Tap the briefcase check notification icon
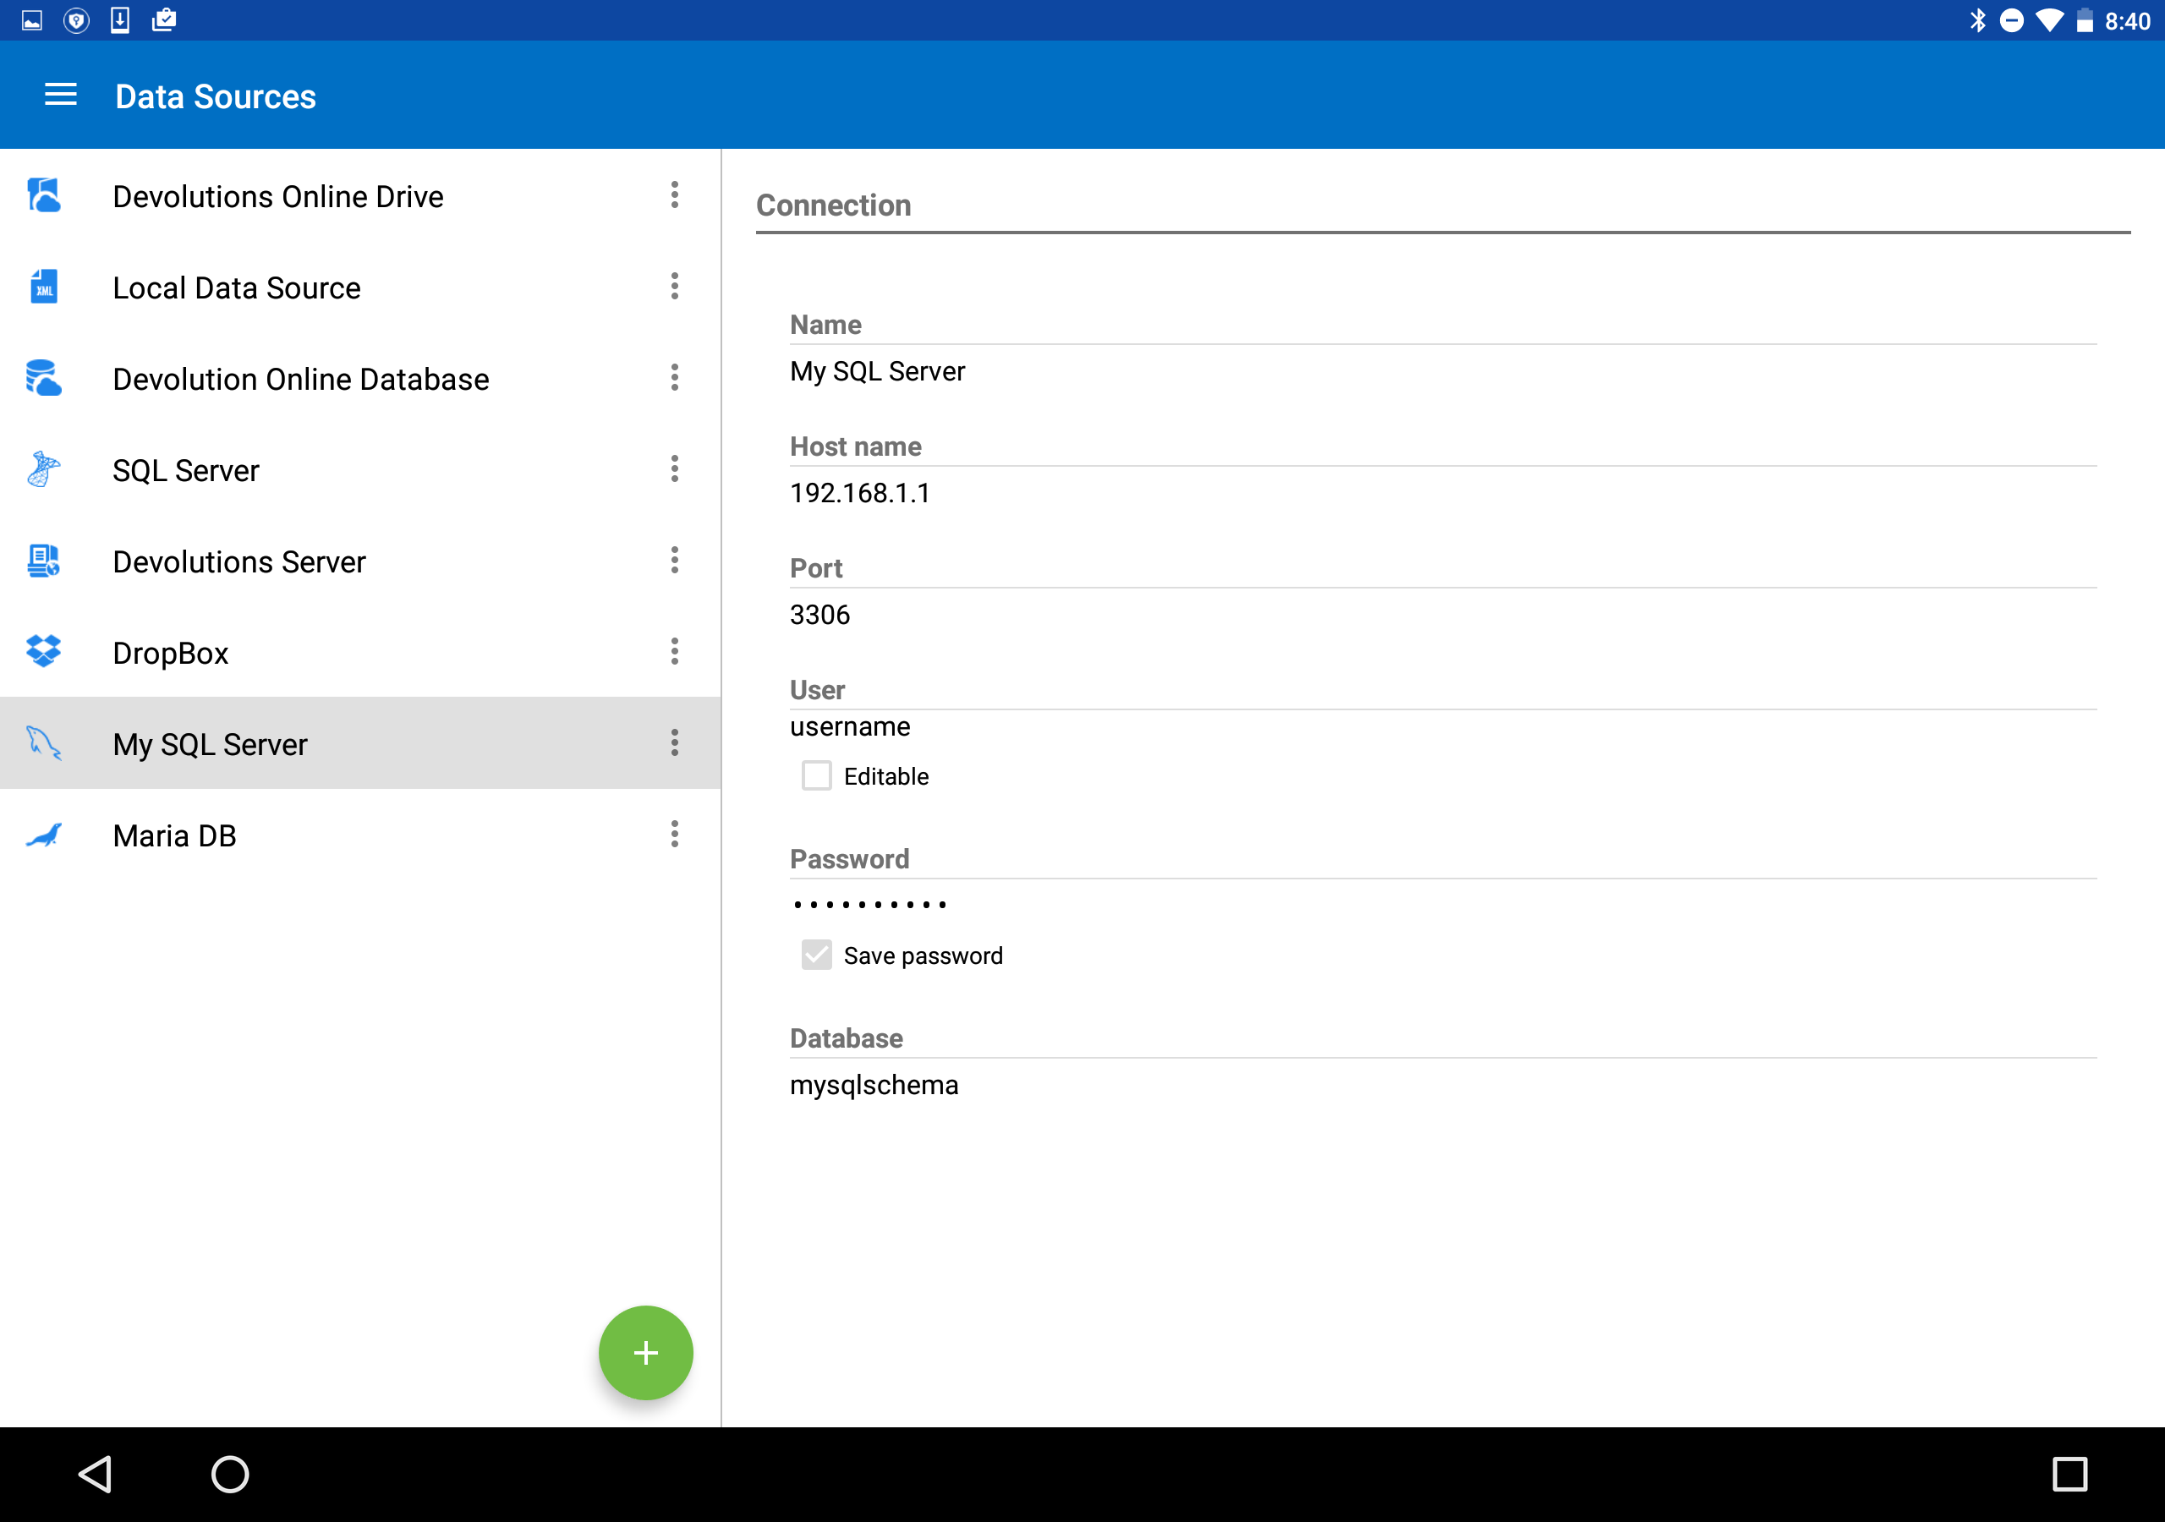Viewport: 2165px width, 1522px height. [164, 19]
